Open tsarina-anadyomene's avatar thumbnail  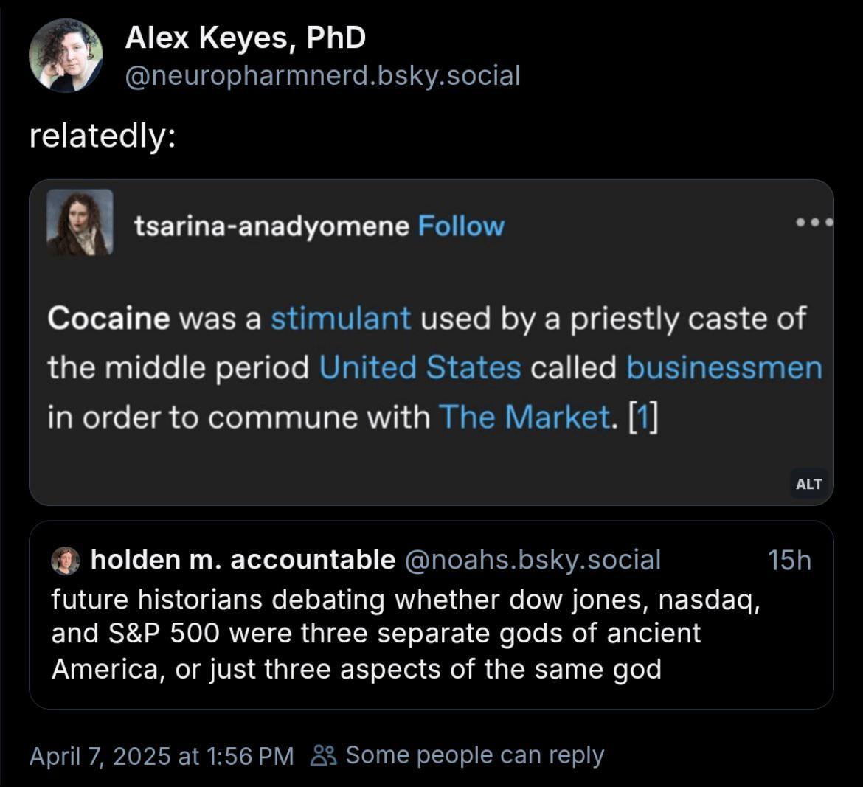tap(80, 222)
